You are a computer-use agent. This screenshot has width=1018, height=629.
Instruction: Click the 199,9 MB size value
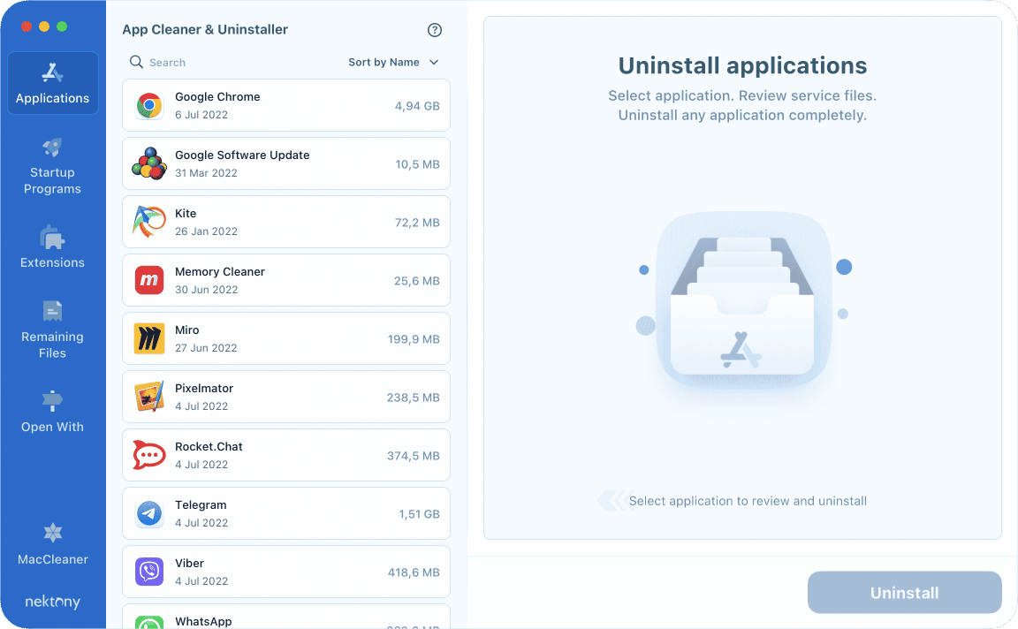point(414,339)
